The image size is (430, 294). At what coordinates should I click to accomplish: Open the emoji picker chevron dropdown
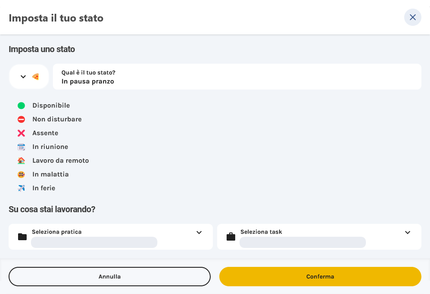pos(23,77)
